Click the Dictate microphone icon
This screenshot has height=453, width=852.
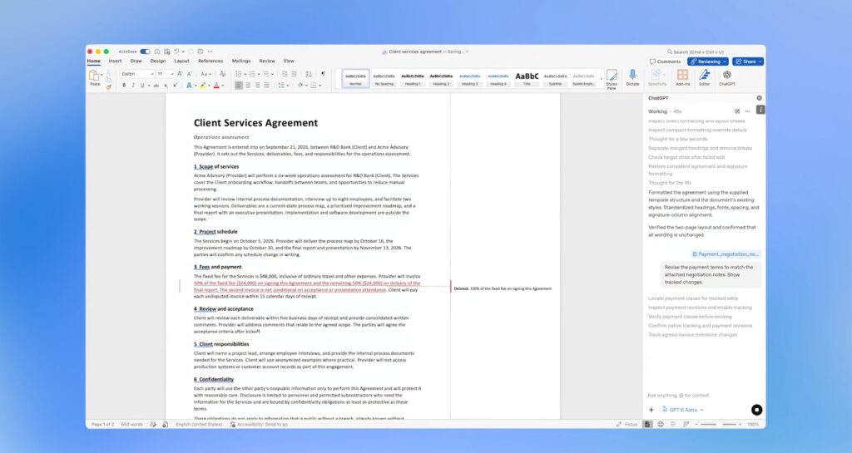632,76
